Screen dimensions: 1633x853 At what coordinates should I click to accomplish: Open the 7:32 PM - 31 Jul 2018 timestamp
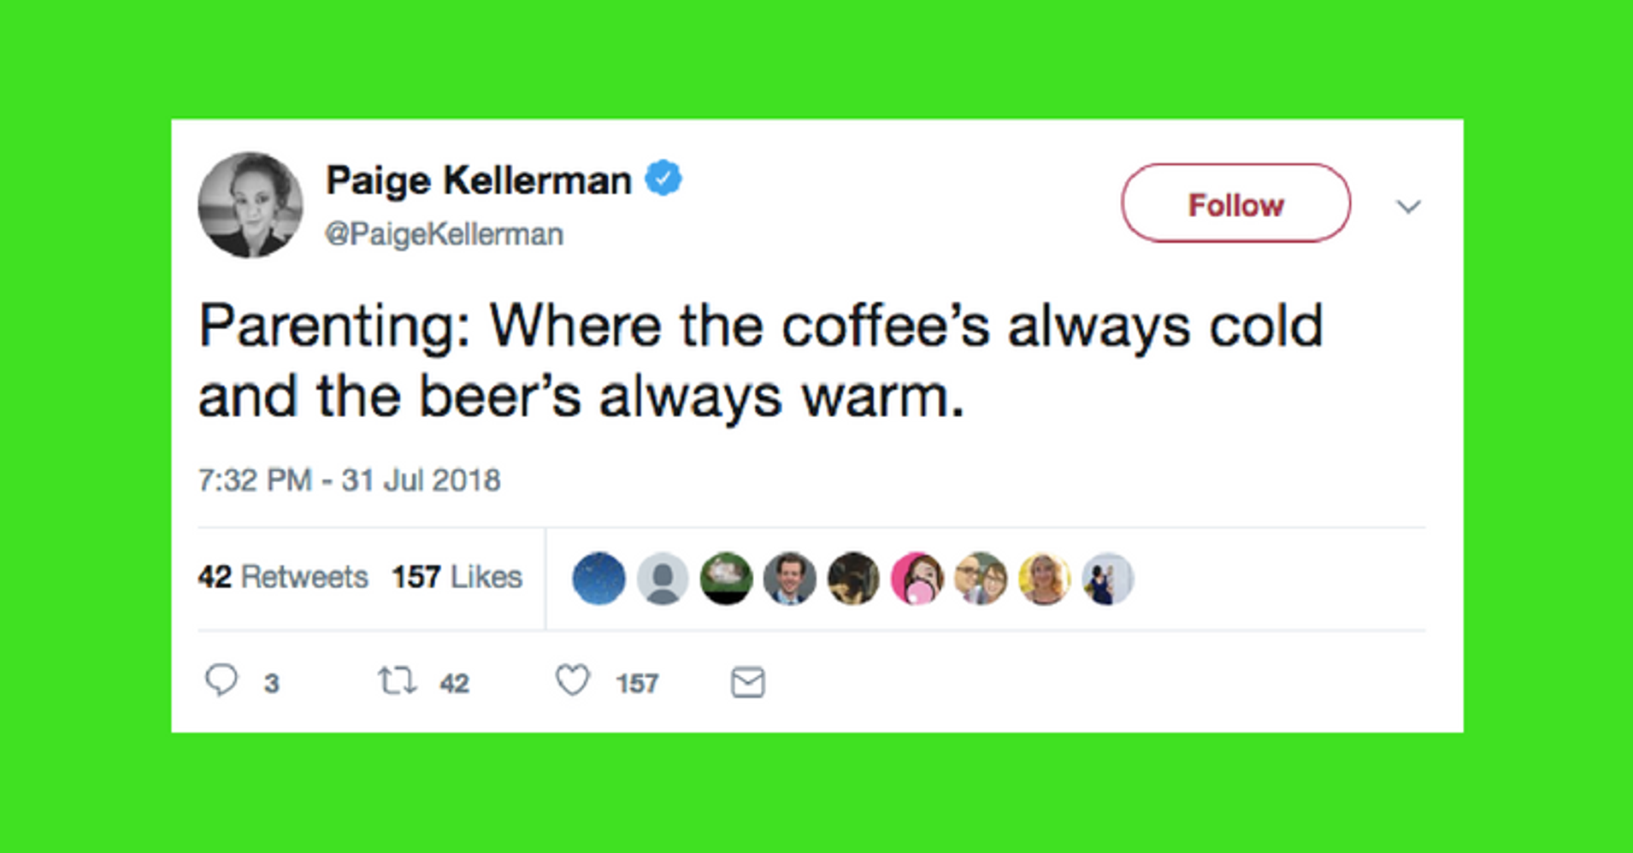[x=349, y=479]
